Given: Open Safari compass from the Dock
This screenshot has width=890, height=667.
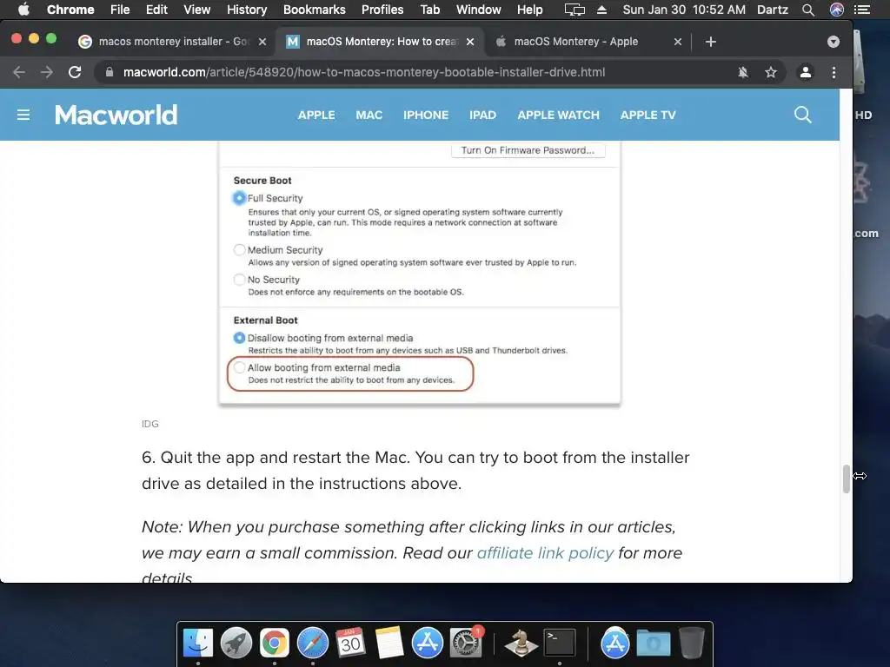Looking at the screenshot, I should coord(313,644).
